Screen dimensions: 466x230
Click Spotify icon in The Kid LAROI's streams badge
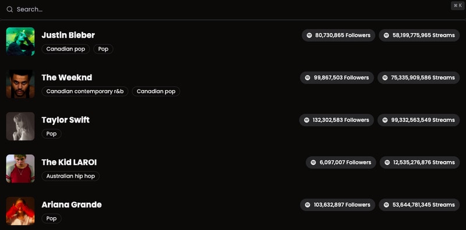387,163
